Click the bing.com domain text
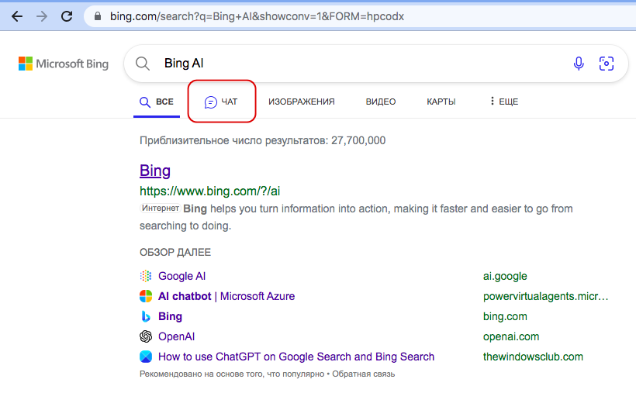636x393 pixels. point(505,316)
